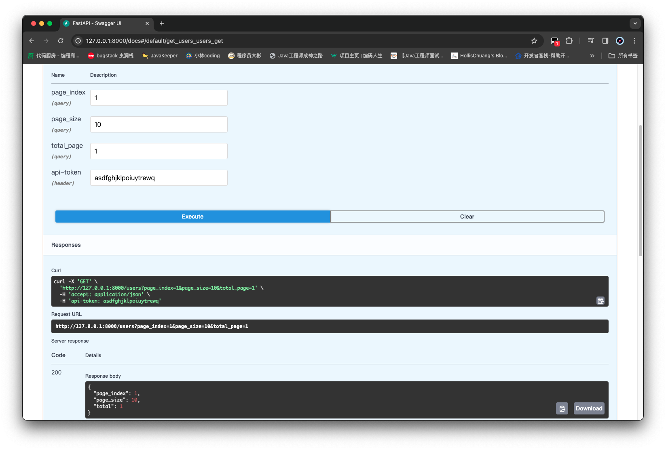
Task: Copy the response body to clipboard
Action: click(x=562, y=408)
